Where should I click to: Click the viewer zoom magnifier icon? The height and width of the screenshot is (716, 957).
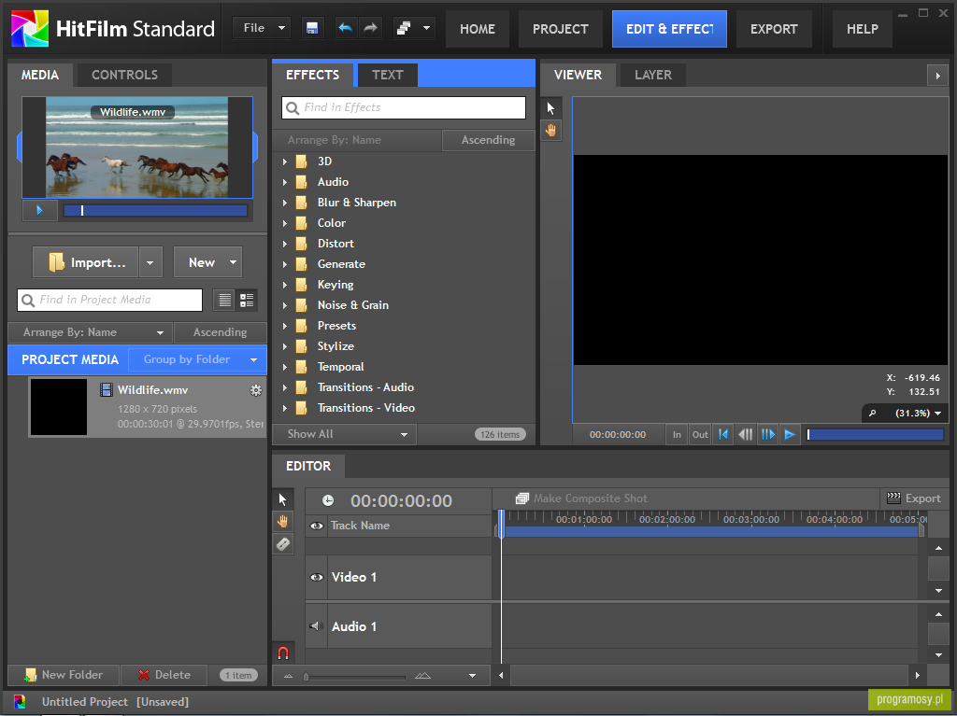pyautogui.click(x=873, y=413)
